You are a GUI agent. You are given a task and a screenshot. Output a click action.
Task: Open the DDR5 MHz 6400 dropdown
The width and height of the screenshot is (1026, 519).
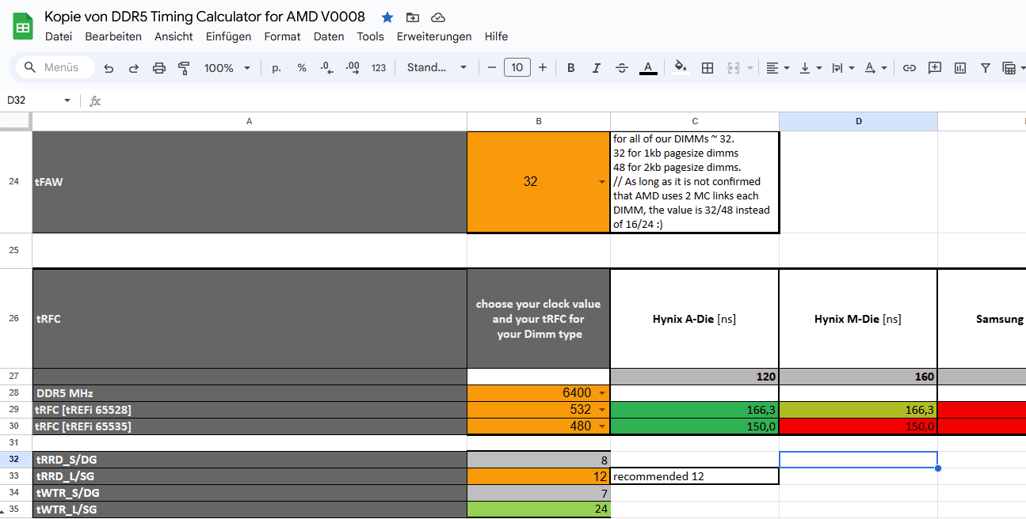601,393
